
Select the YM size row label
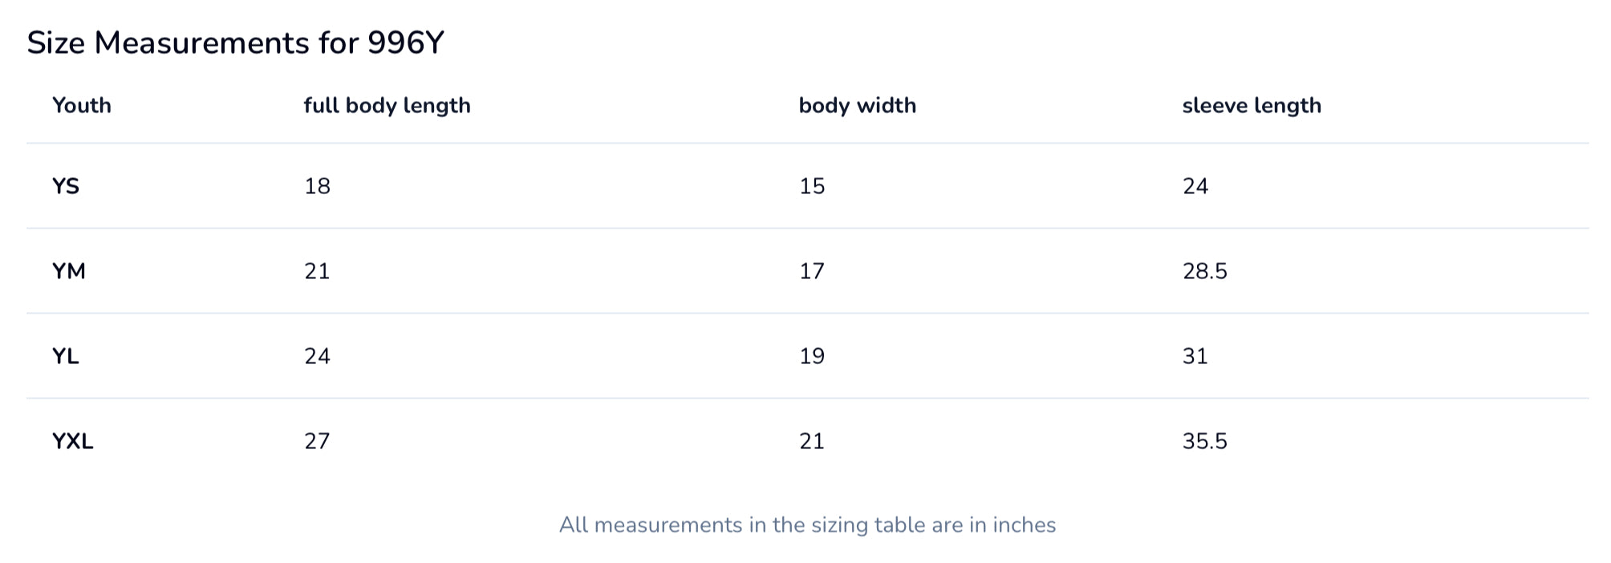pyautogui.click(x=69, y=271)
